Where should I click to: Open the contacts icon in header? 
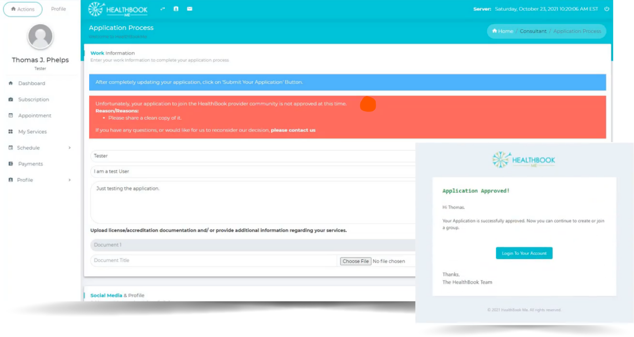[x=176, y=9]
